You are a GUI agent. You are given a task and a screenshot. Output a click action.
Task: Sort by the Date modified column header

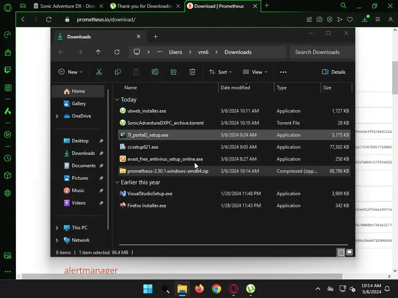[246, 88]
